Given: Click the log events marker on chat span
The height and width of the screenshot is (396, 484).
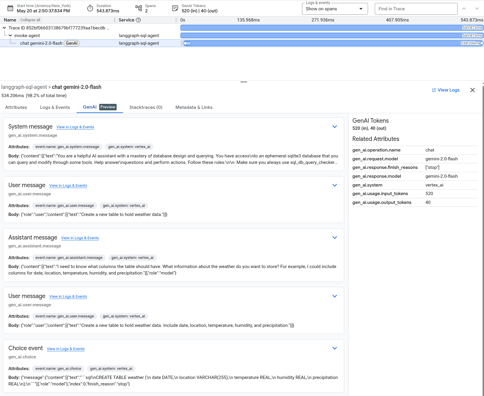Looking at the screenshot, I should pos(187,43).
